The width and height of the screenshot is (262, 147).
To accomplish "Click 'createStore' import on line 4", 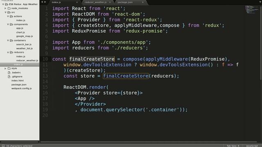I will coord(93,25).
